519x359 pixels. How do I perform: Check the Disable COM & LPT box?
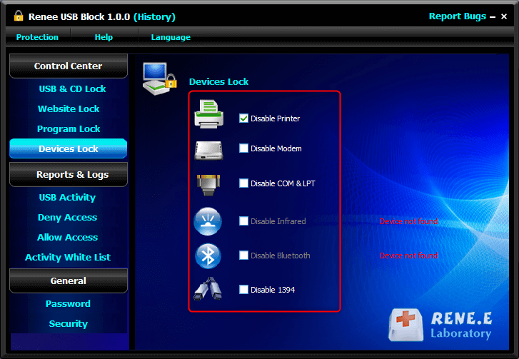point(243,183)
